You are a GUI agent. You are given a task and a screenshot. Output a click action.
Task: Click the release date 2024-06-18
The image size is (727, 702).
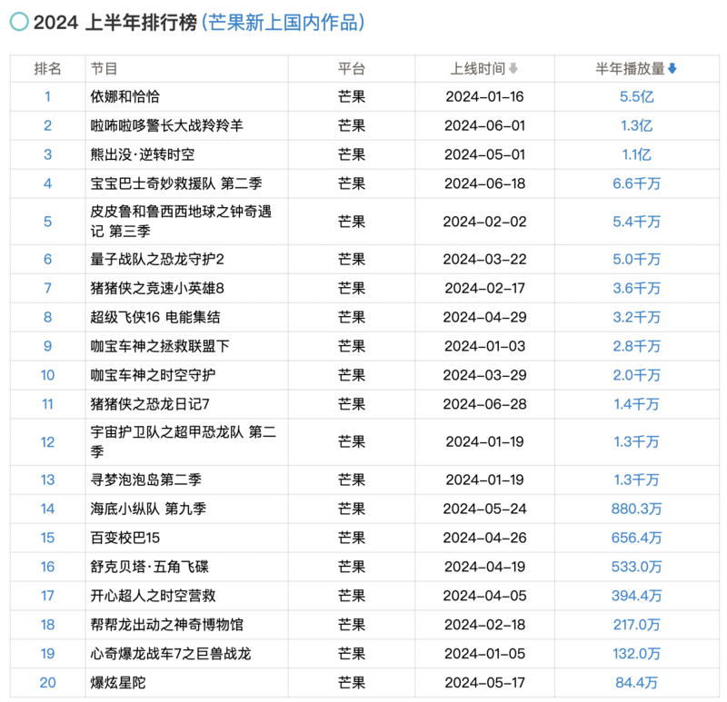(484, 183)
